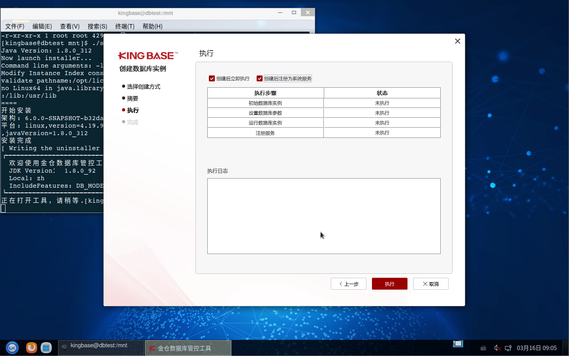Close the Kingbase instance creation dialog

coord(458,41)
